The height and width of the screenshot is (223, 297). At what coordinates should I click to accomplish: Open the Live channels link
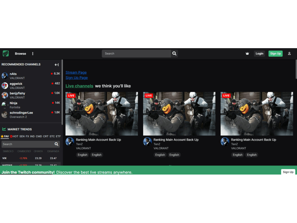pos(79,86)
